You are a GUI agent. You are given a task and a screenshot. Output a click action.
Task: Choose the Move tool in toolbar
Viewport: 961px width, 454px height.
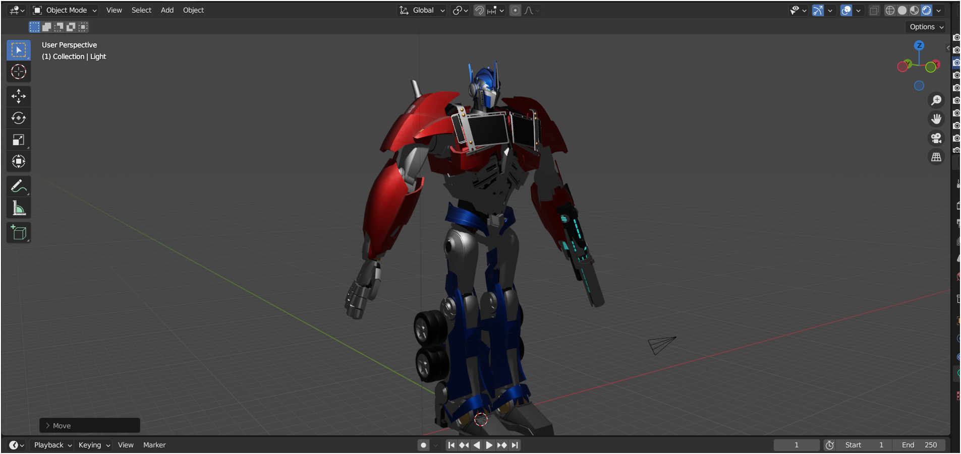click(19, 96)
